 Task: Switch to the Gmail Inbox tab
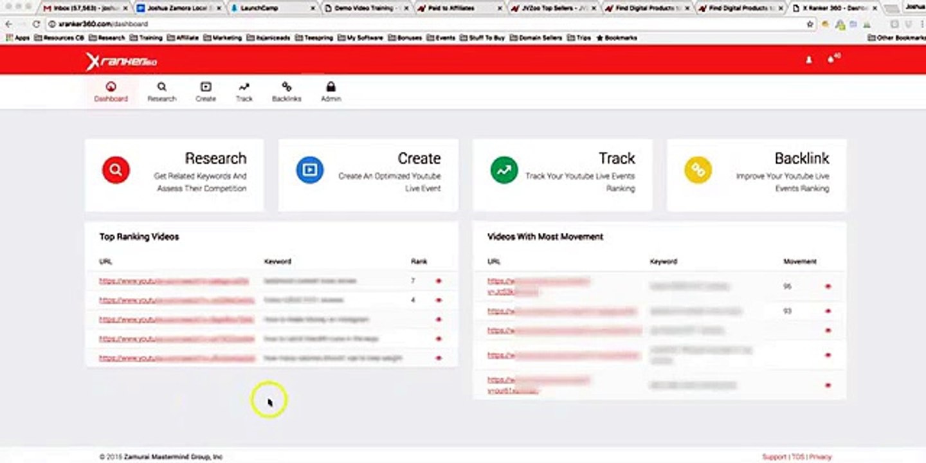83,8
